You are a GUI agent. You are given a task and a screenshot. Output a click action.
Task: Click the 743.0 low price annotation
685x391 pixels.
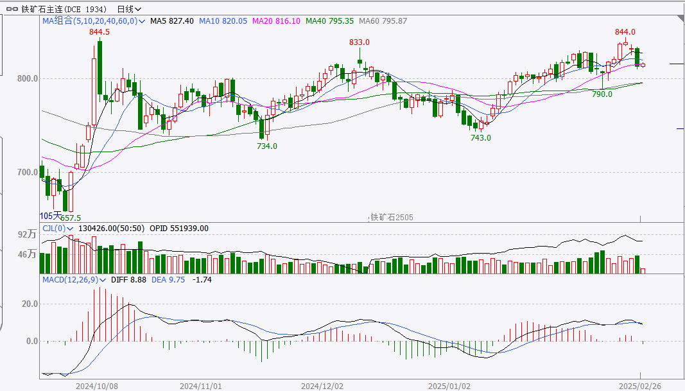(481, 137)
